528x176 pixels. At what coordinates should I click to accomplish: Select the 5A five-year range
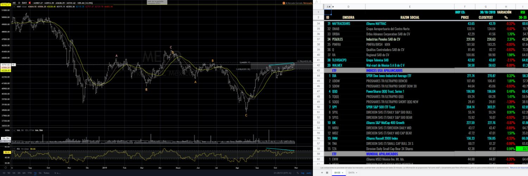point(40,173)
